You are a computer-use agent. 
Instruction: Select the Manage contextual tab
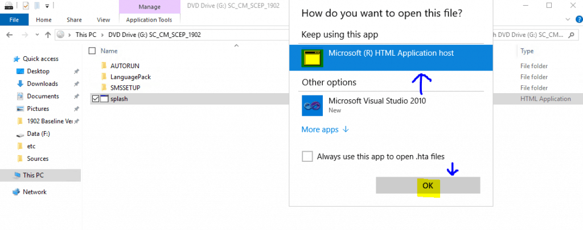click(x=149, y=7)
